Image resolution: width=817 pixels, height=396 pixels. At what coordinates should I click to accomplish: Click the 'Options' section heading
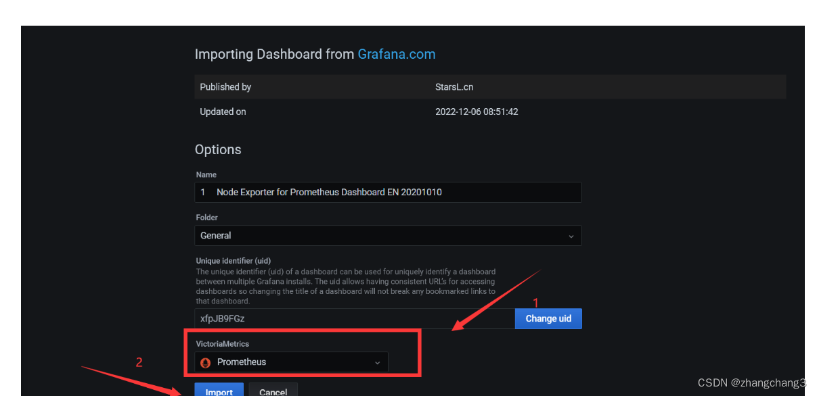pos(218,149)
